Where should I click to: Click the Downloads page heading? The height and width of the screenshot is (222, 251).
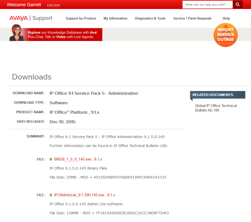click(32, 77)
